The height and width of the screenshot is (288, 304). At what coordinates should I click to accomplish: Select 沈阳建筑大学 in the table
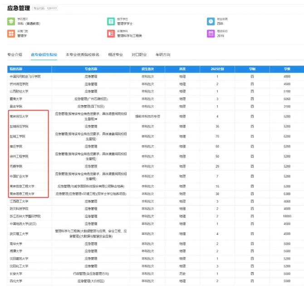[x=19, y=259]
